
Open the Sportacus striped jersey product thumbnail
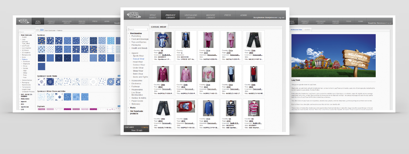pyautogui.click(x=163, y=40)
